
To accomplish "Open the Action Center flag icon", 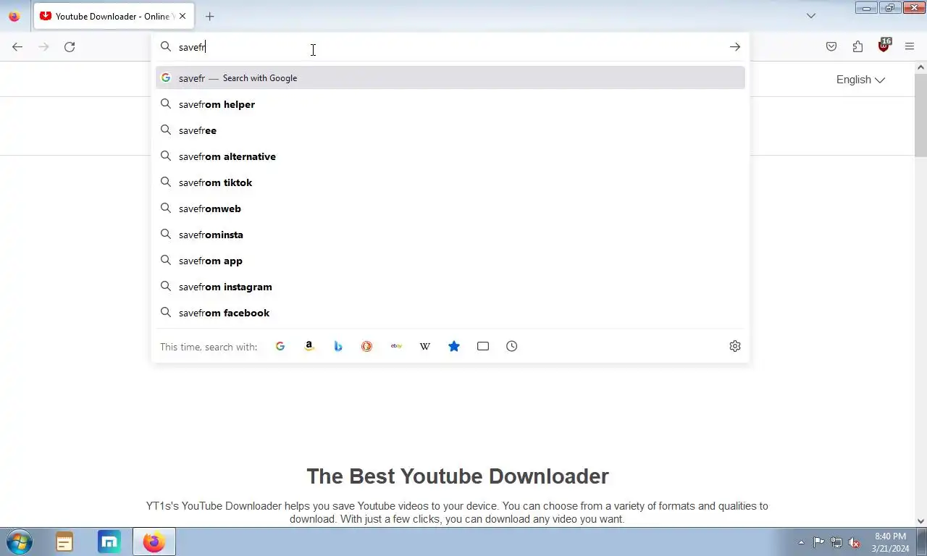I will [x=818, y=542].
